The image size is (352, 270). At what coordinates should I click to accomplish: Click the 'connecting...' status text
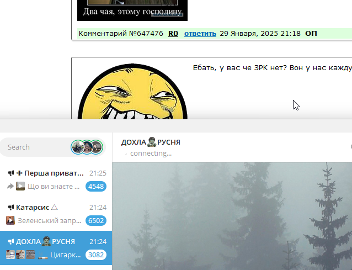[151, 153]
